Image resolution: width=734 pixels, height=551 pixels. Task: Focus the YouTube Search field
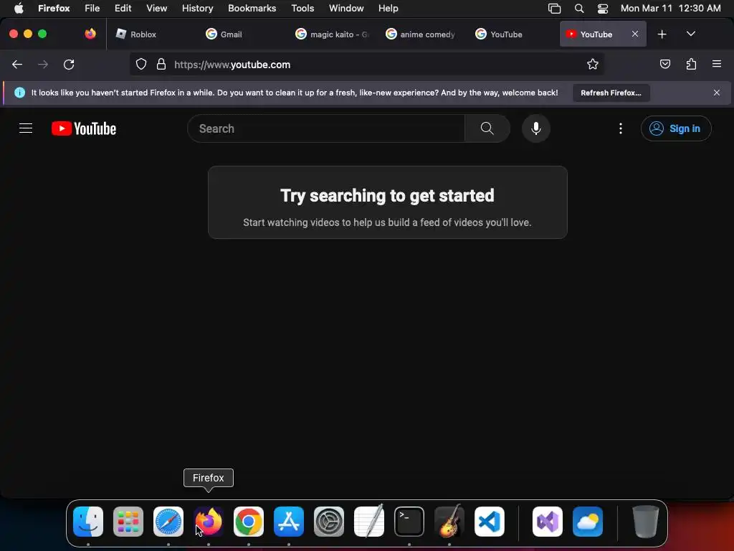pyautogui.click(x=326, y=128)
